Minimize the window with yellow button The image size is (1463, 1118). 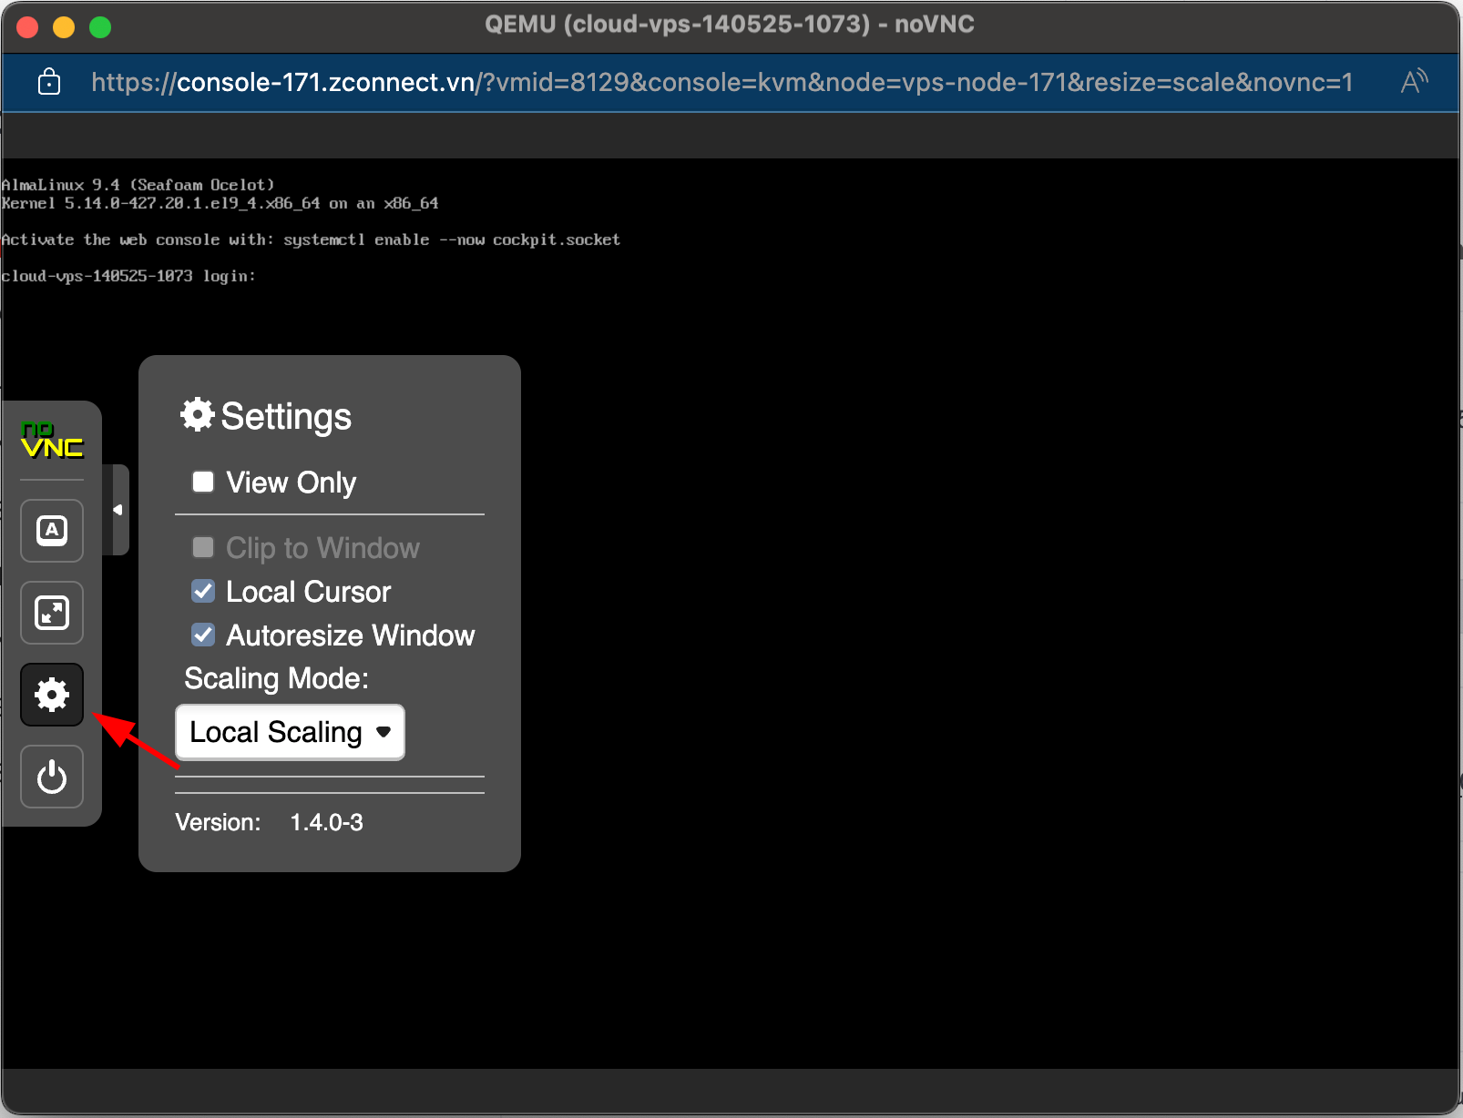tap(64, 27)
